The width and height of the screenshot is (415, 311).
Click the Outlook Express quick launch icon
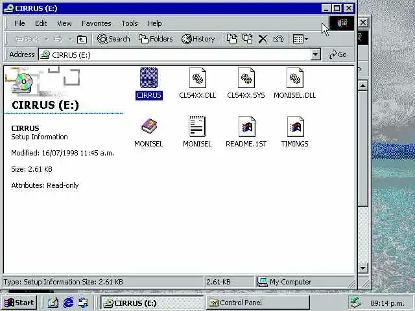tap(84, 303)
